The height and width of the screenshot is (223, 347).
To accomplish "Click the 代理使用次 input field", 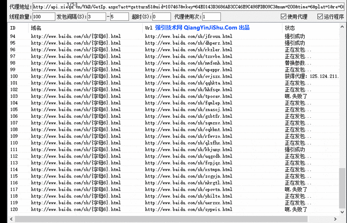I will pyautogui.click(x=211, y=17).
